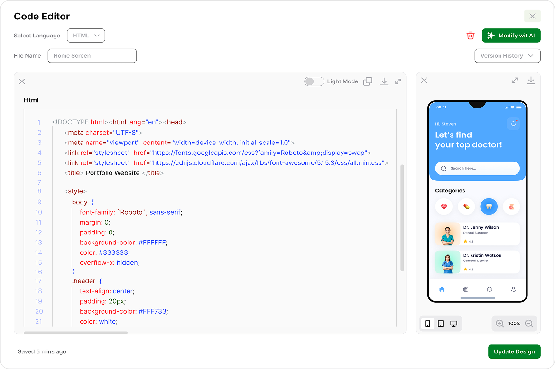This screenshot has height=369, width=555.
Task: Close the preview panel
Action: [x=424, y=80]
